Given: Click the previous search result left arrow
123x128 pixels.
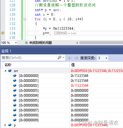Looking at the screenshot, I should [70, 58].
